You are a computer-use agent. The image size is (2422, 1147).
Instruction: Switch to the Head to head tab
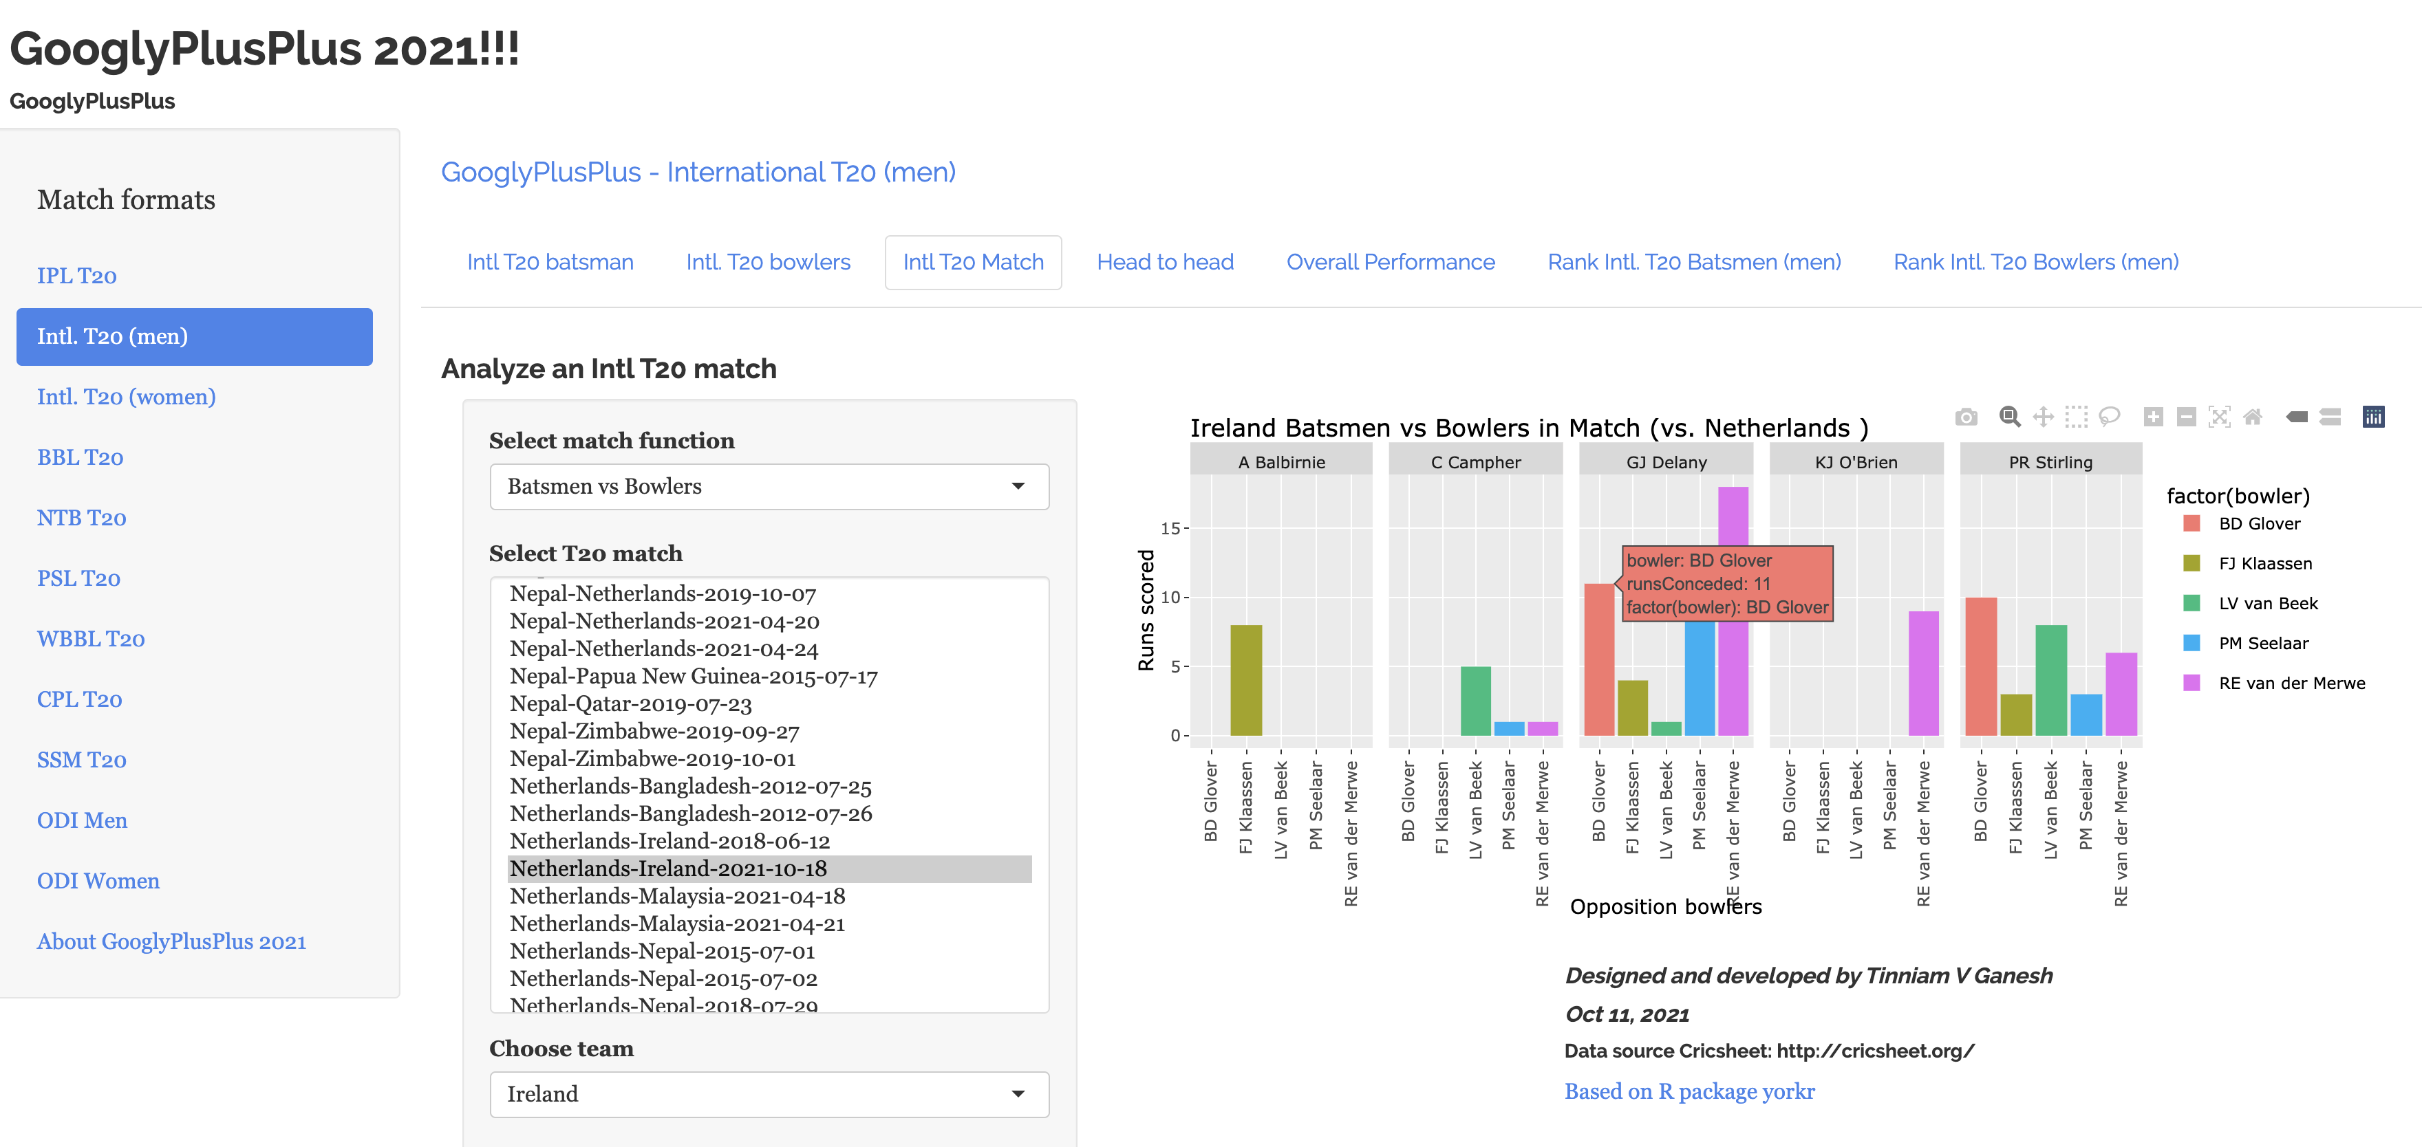(x=1164, y=262)
